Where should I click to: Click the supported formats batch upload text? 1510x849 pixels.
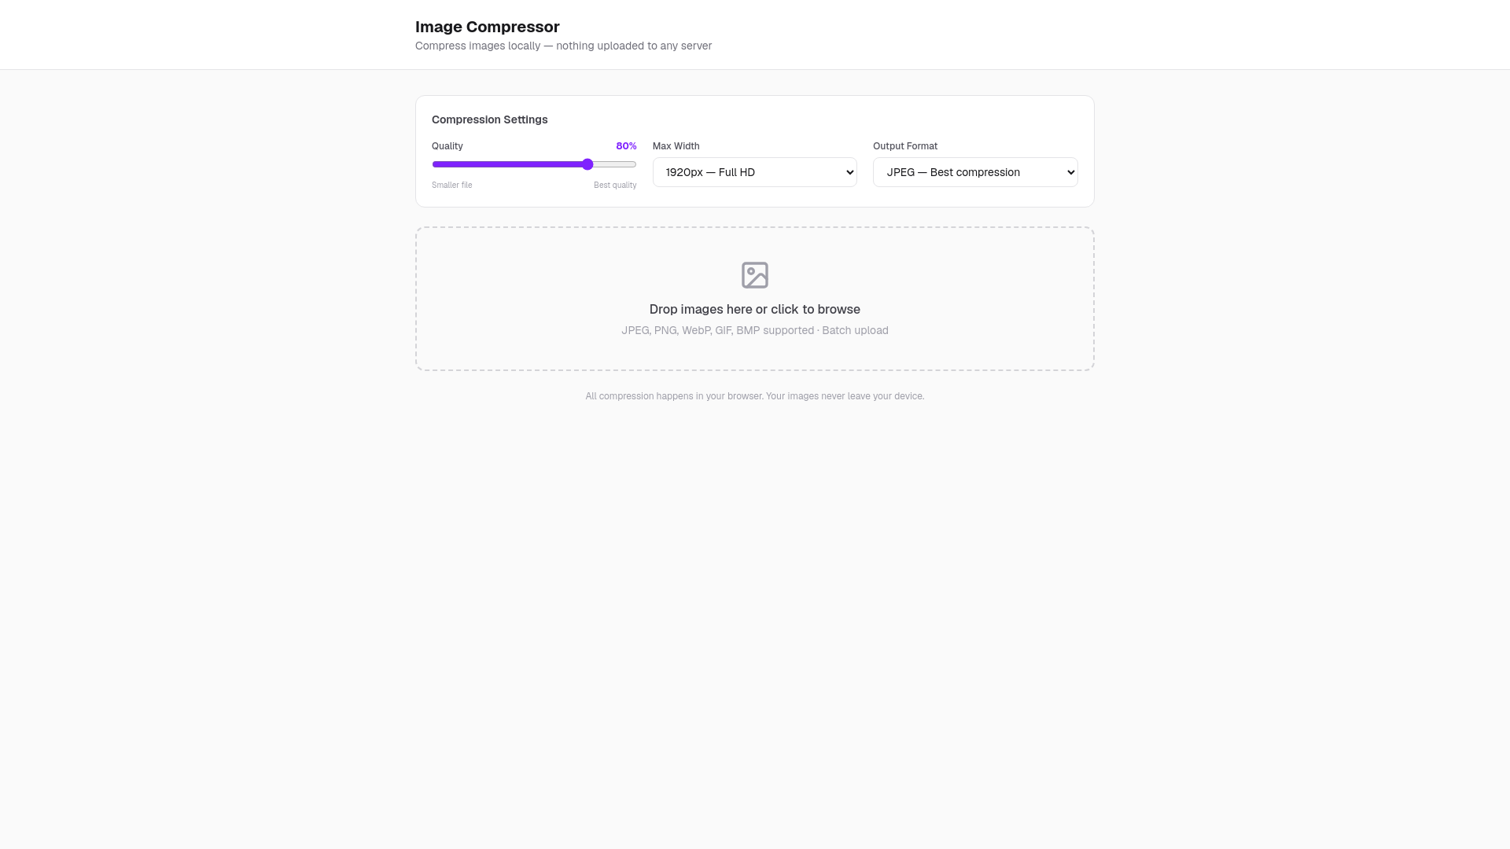(x=754, y=330)
